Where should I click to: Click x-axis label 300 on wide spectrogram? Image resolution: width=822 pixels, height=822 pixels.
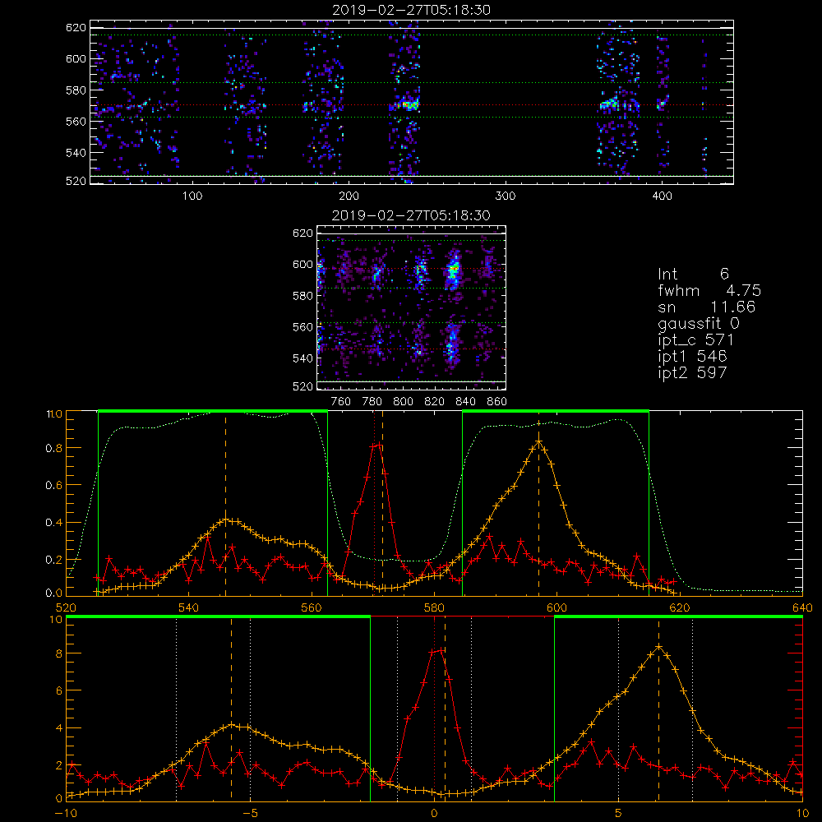tap(506, 196)
